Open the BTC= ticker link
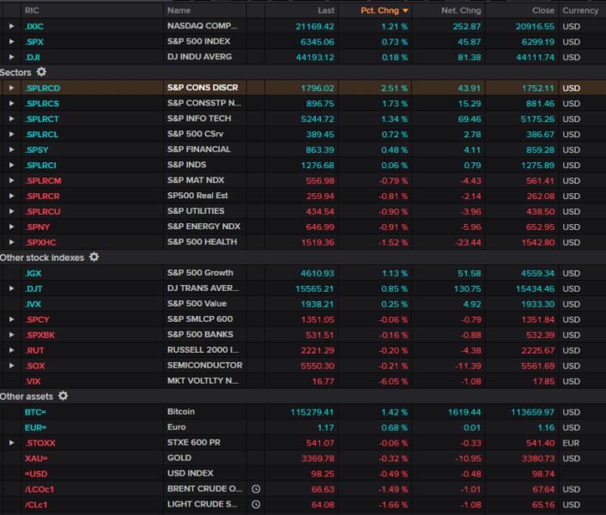This screenshot has width=606, height=515. pyautogui.click(x=35, y=412)
